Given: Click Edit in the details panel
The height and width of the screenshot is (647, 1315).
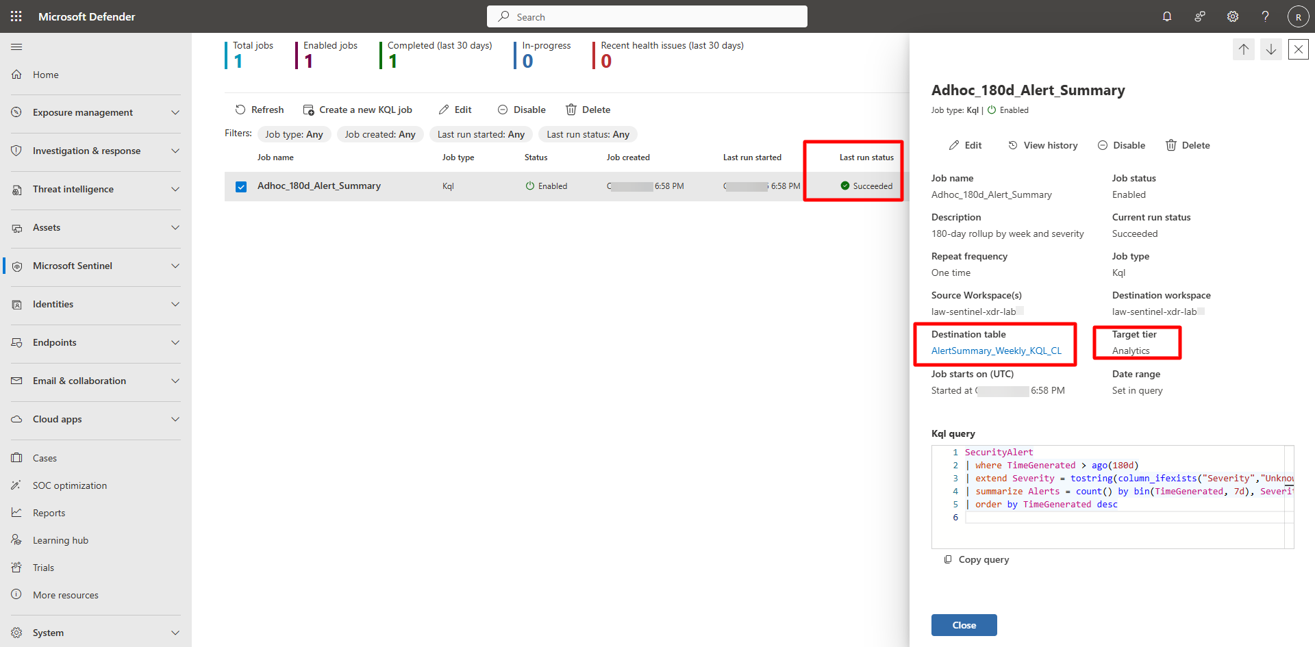Looking at the screenshot, I should coord(965,145).
